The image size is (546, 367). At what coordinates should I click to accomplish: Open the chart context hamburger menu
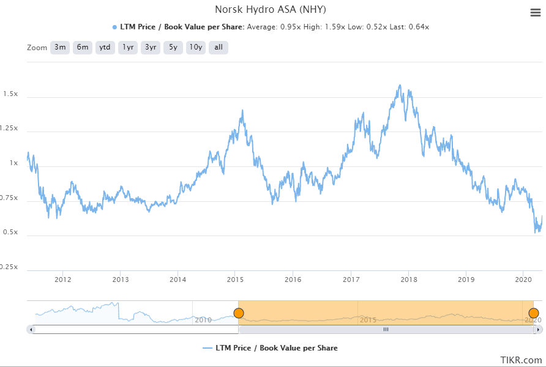(535, 13)
